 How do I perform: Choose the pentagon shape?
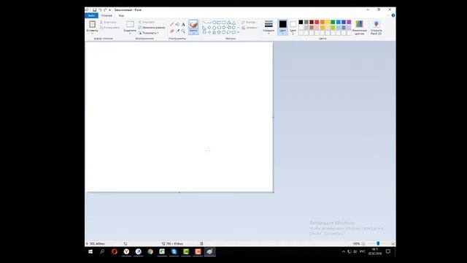click(x=214, y=28)
